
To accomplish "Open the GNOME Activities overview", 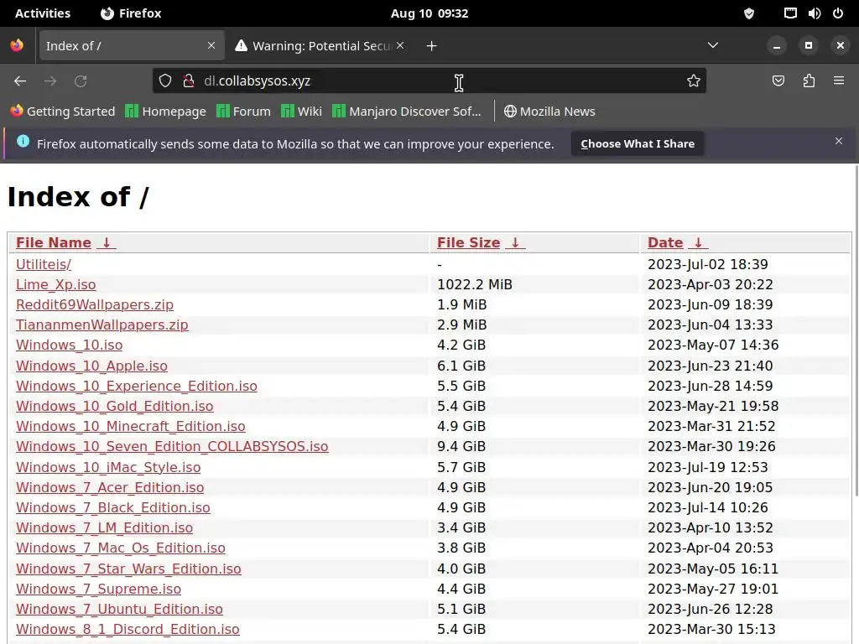I will click(43, 13).
